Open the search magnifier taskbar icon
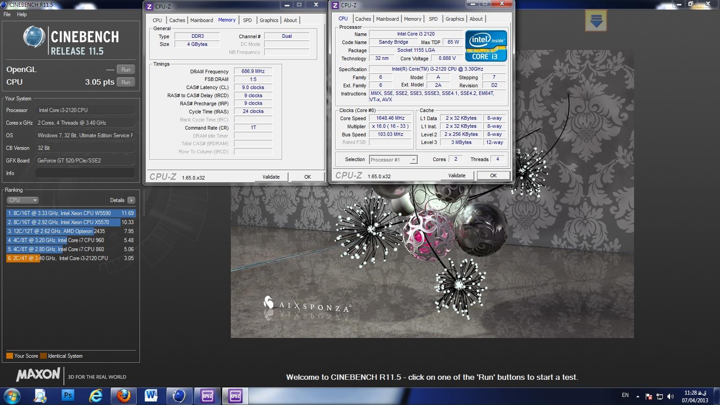 (x=40, y=396)
